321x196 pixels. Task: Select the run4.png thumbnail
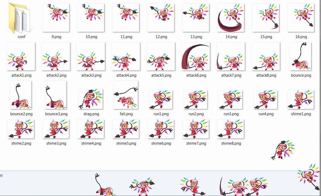click(x=266, y=100)
